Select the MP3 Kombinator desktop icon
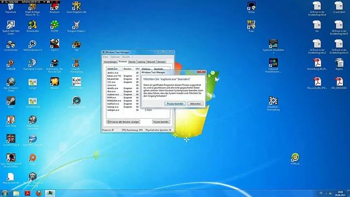The image size is (350, 197). pyautogui.click(x=33, y=45)
